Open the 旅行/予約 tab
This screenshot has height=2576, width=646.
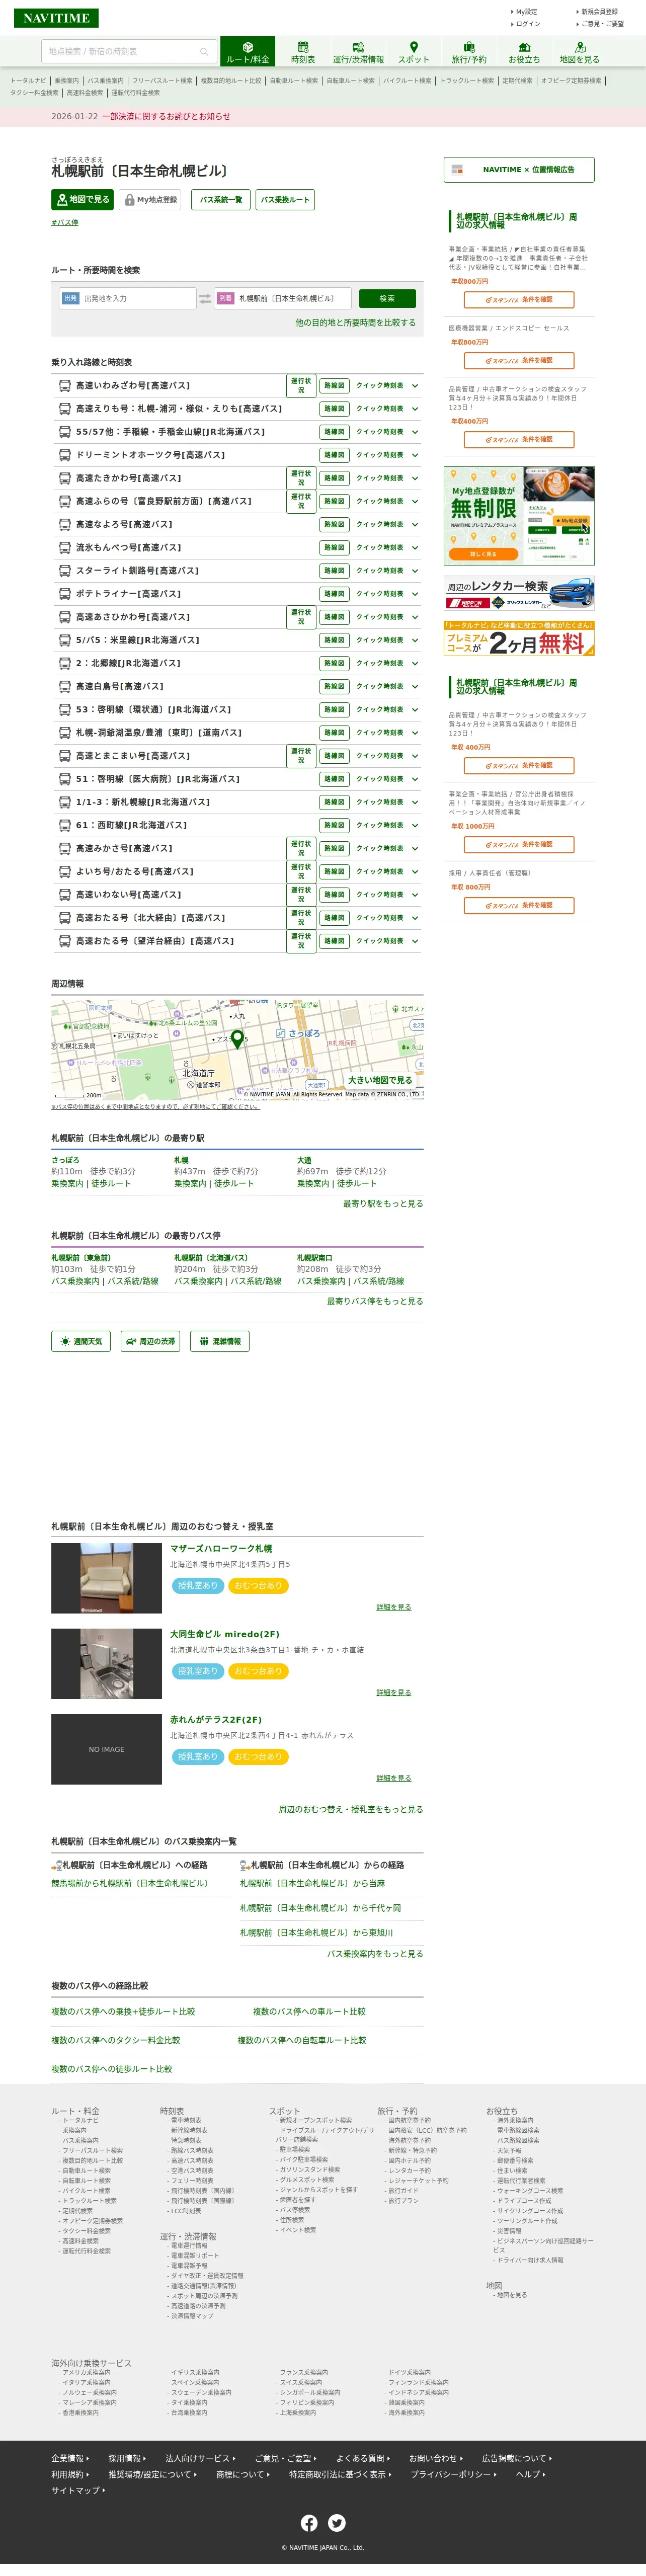tap(469, 52)
